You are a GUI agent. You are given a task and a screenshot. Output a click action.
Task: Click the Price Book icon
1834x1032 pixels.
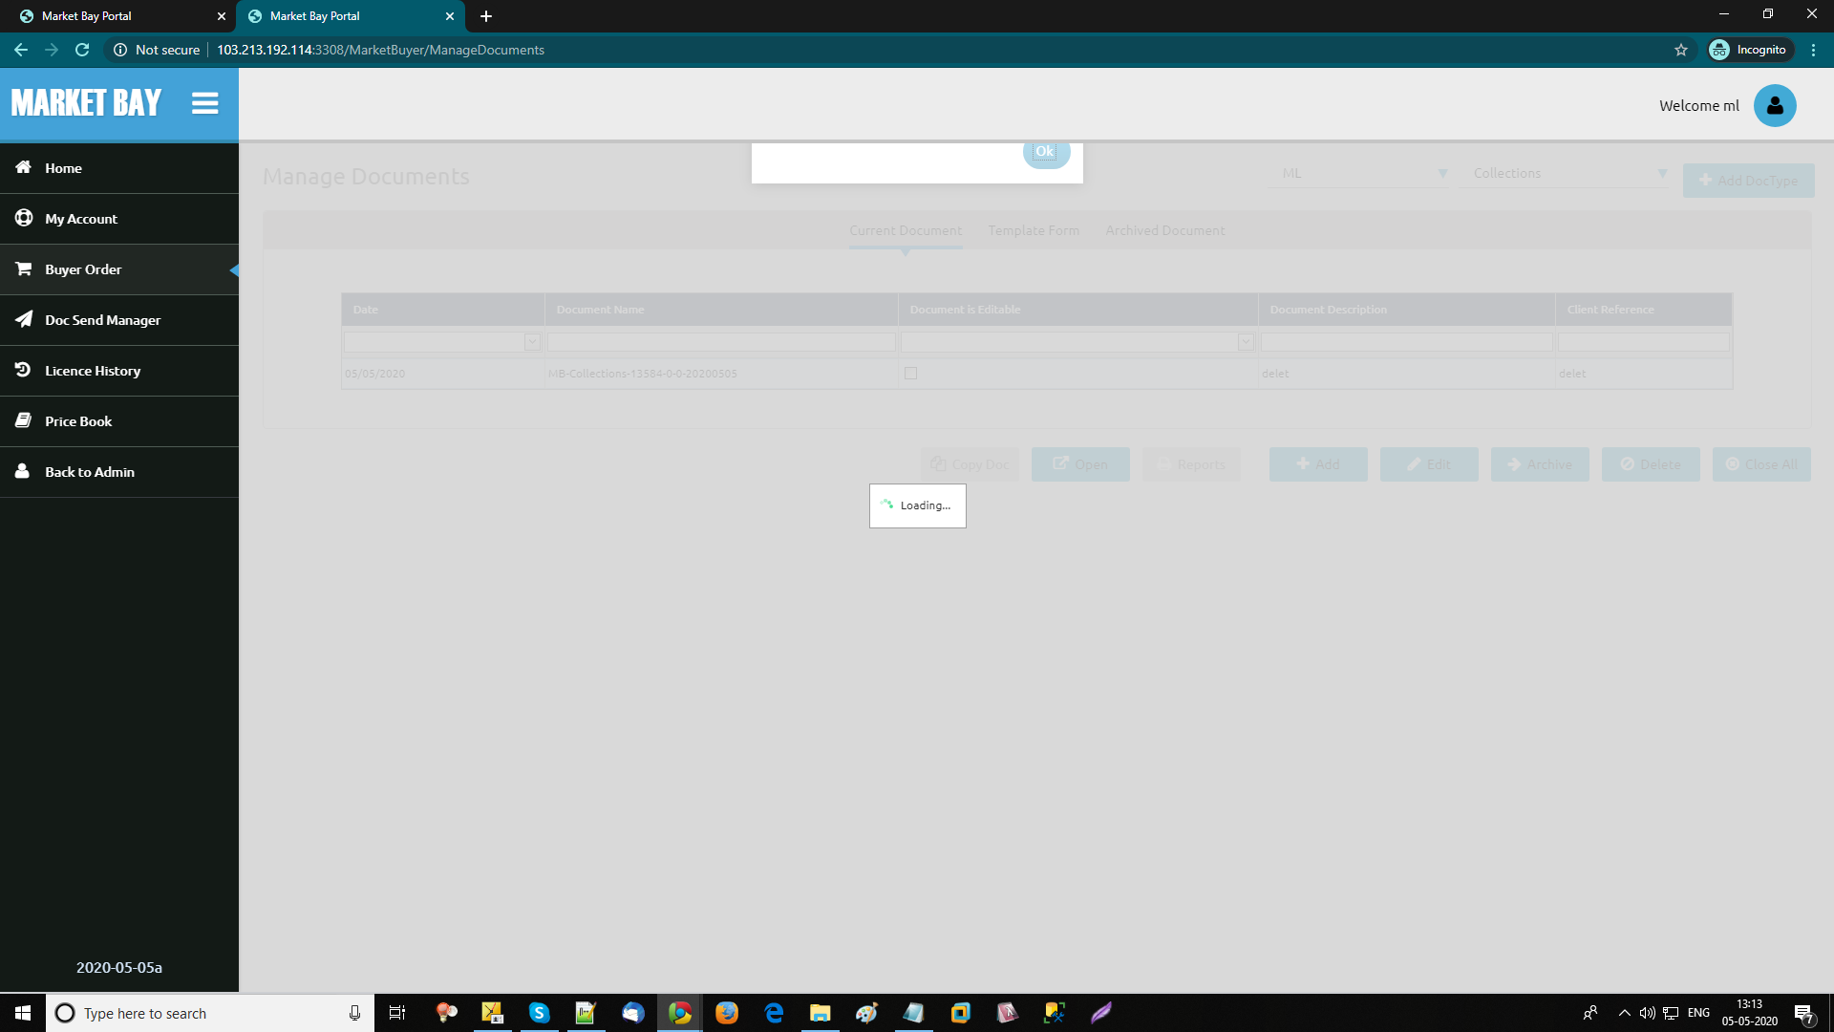(24, 420)
